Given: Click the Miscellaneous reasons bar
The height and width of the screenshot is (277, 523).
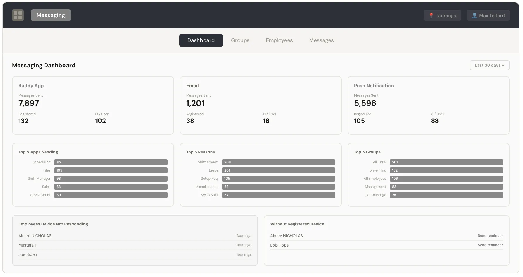Looking at the screenshot, I should pyautogui.click(x=278, y=187).
